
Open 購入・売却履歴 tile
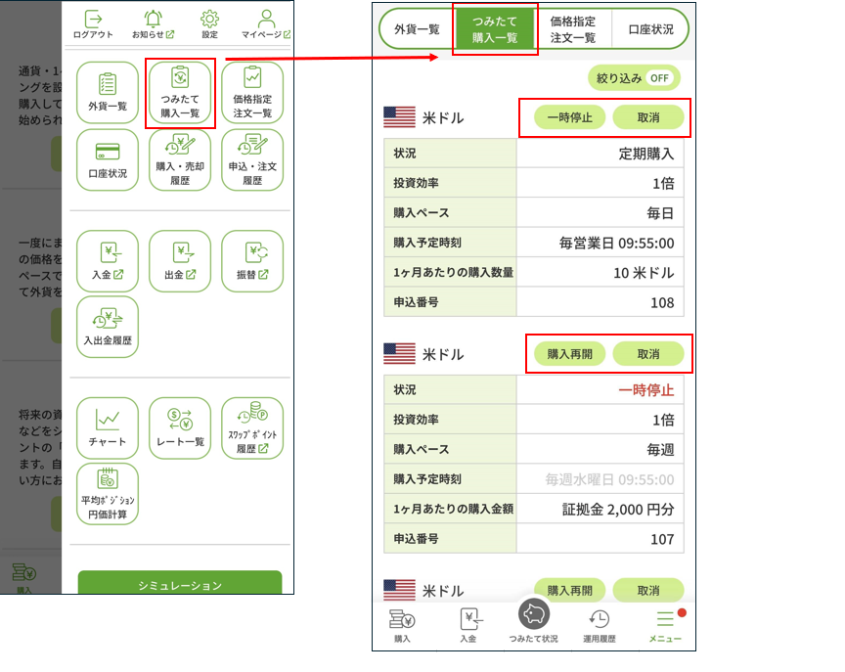pyautogui.click(x=180, y=159)
